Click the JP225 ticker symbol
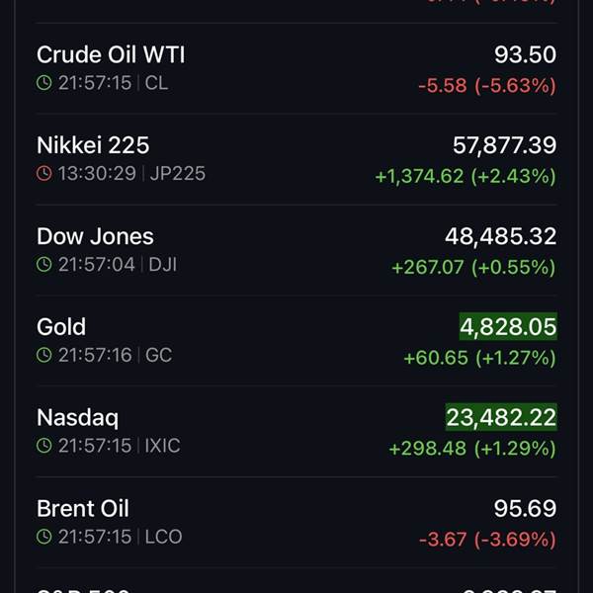The width and height of the screenshot is (593, 593). [178, 174]
